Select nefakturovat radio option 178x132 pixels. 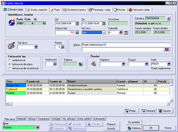[x=10, y=60]
